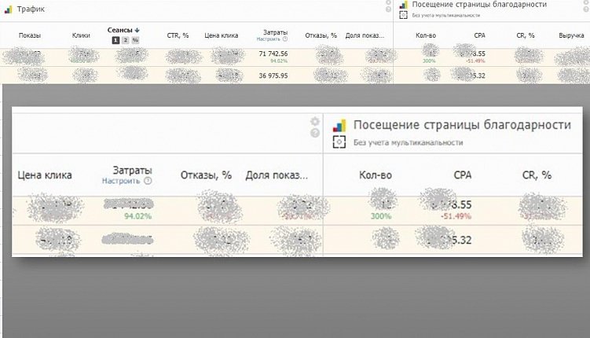Sort by the Показы column header

(29, 35)
